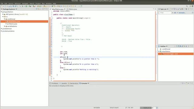Click the All link in Task List
The image size is (194, 109).
click(175, 13)
